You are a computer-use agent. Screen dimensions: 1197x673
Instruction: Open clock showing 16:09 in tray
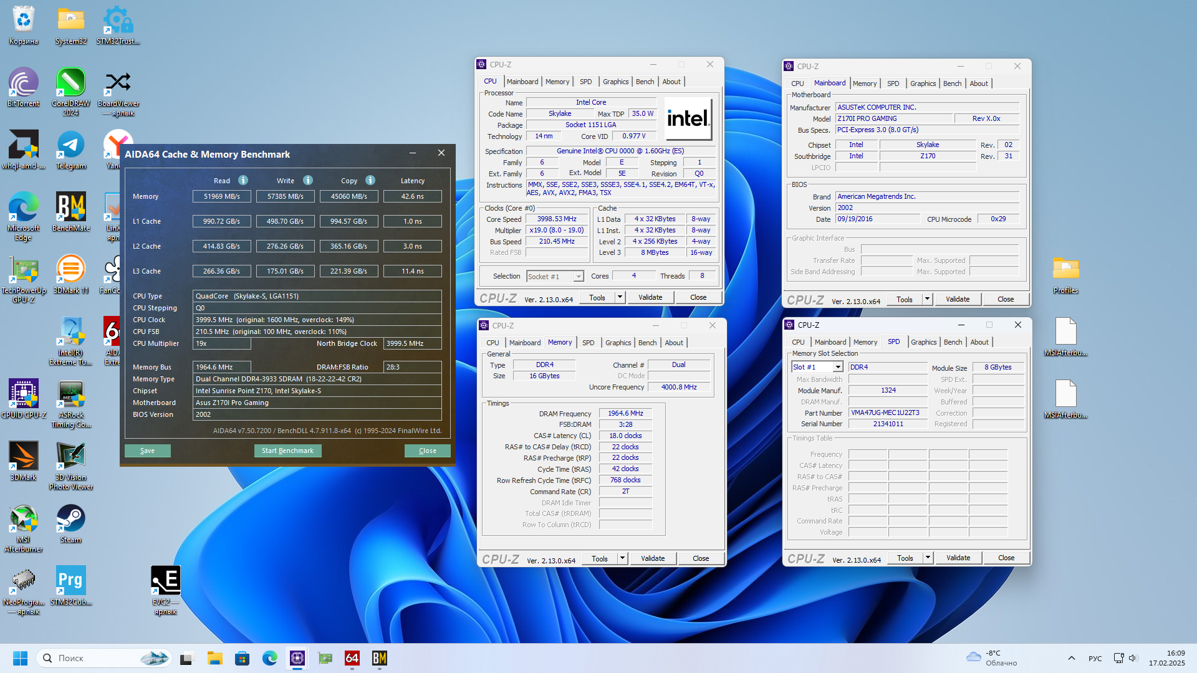point(1167,658)
